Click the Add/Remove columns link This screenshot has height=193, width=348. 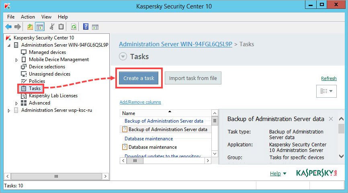(140, 102)
